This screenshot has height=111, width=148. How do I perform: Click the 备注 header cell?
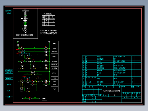click(x=138, y=87)
